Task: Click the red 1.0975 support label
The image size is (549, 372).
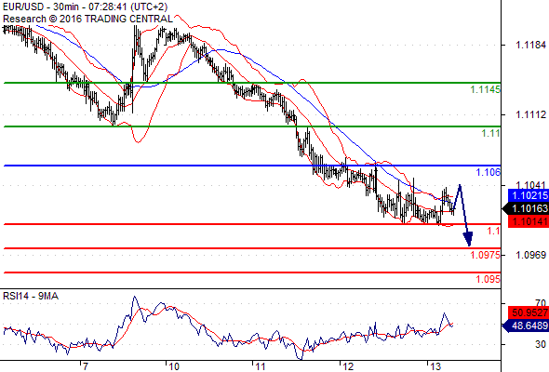Action: click(x=486, y=255)
